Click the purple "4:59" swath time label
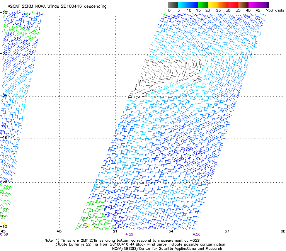The image size is (286, 251). [129, 234]
